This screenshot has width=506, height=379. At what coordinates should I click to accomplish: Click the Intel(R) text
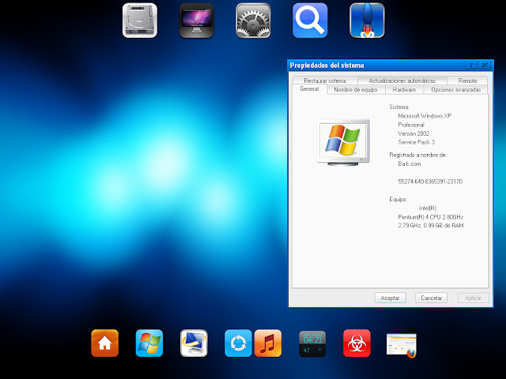click(428, 208)
